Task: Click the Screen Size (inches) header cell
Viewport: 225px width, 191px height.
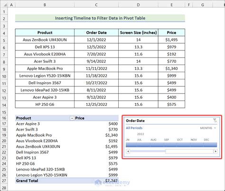Action: click(138, 33)
